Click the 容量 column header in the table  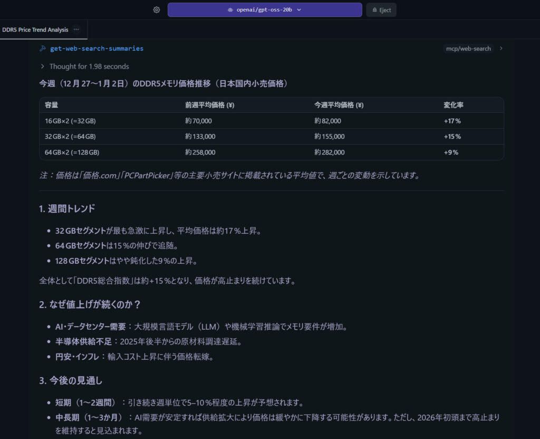pyautogui.click(x=51, y=105)
